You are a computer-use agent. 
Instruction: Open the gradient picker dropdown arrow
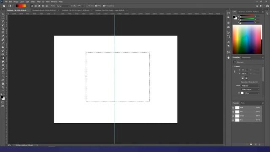pos(27,6)
